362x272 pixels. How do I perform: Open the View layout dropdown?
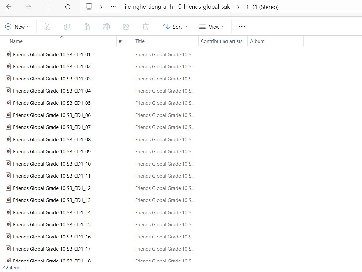[212, 27]
